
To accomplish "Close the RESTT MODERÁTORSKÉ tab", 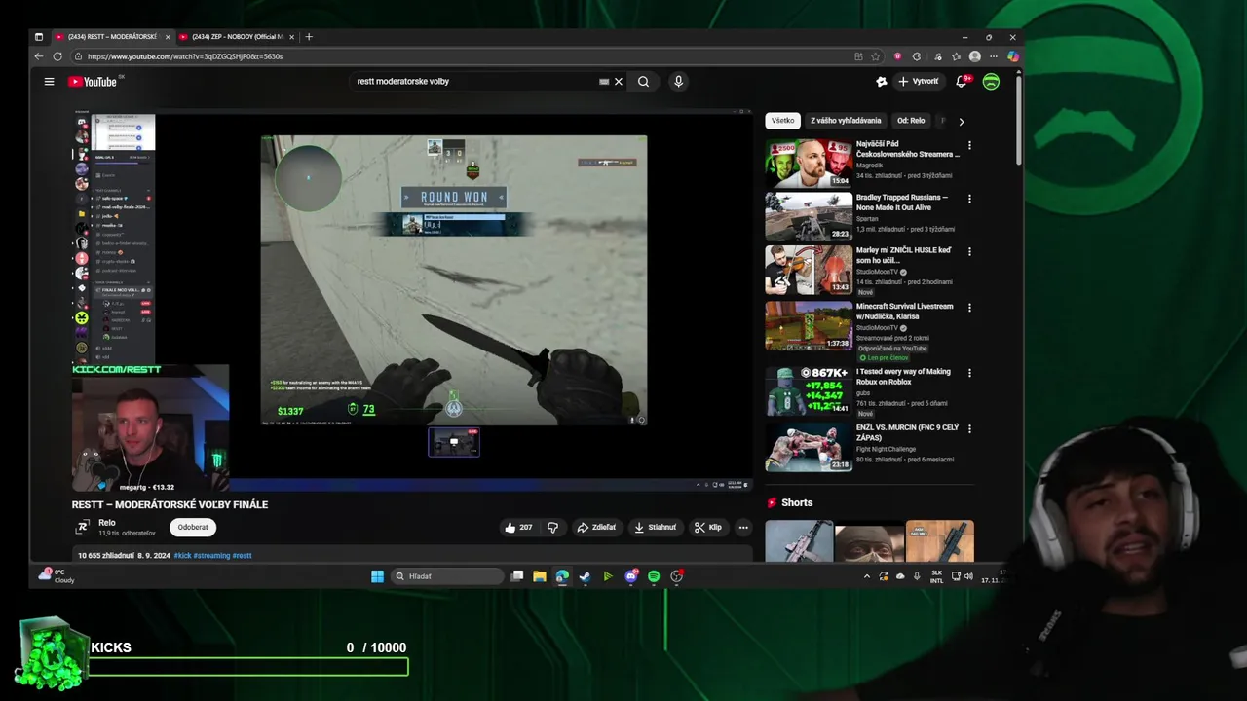I will tap(168, 37).
